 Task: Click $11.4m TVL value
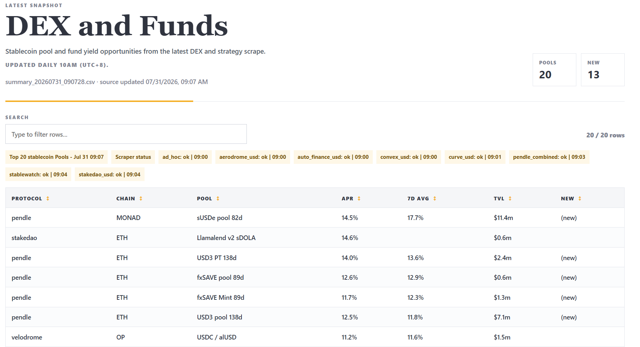coord(503,218)
